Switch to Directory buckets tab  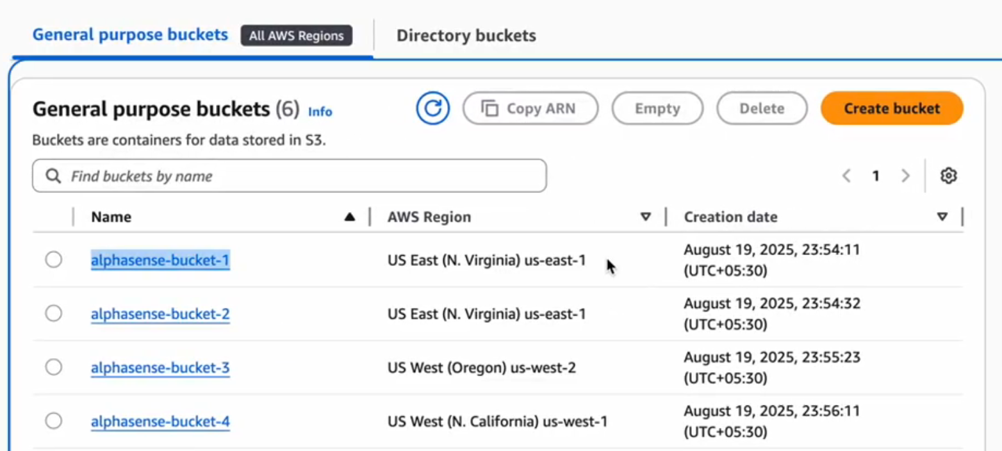coord(466,35)
